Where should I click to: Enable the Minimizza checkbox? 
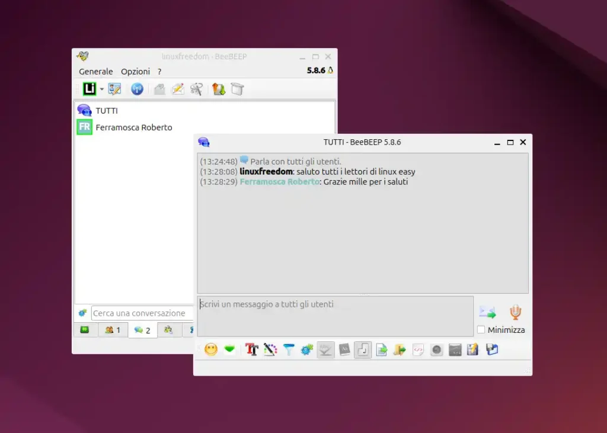tap(481, 330)
